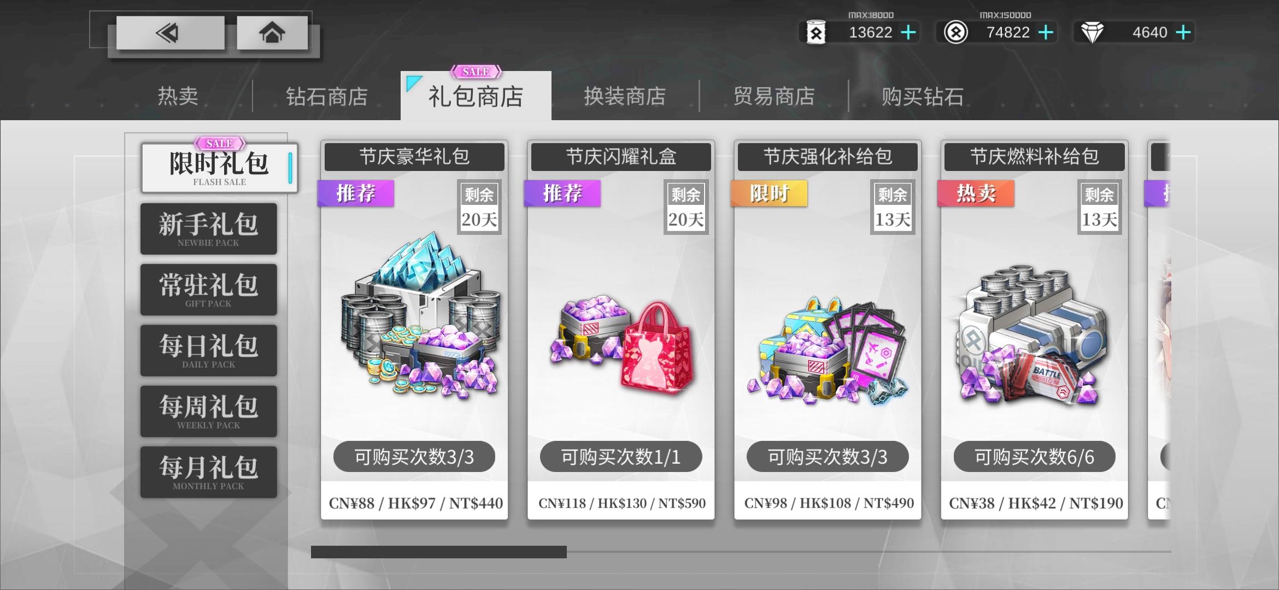This screenshot has width=1279, height=590.
Task: Buy 节庆燃料补给包 for CN¥38
Action: (x=1035, y=503)
